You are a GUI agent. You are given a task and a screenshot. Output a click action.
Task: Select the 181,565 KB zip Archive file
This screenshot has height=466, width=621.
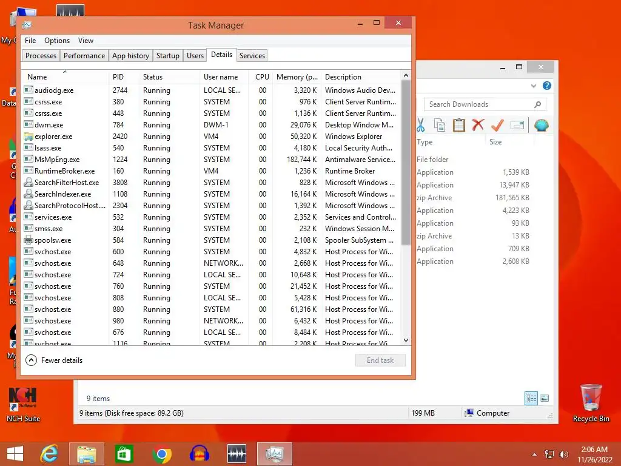tap(473, 198)
